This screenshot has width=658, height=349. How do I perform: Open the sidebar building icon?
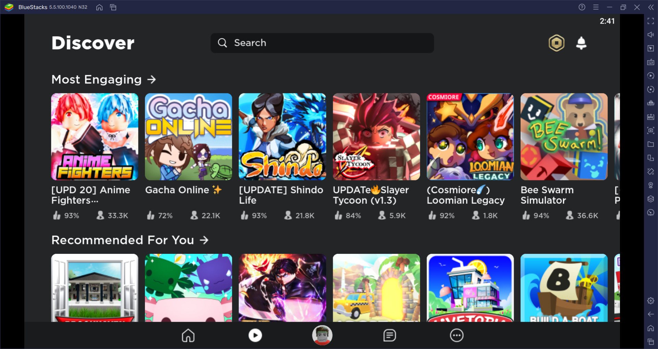[651, 103]
